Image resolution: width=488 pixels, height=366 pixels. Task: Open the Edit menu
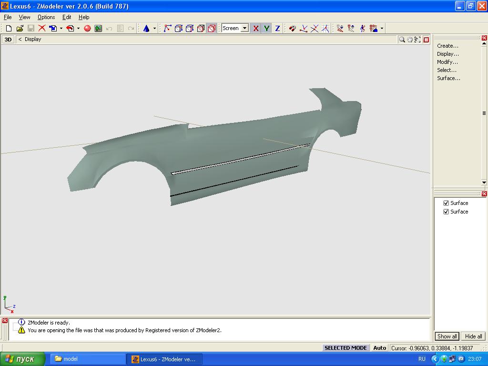pyautogui.click(x=67, y=17)
